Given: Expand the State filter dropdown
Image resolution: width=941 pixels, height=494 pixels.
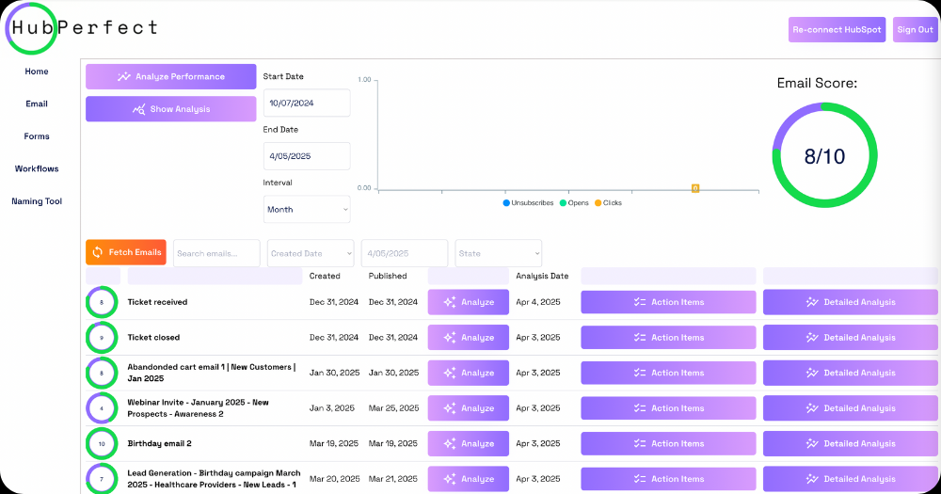Looking at the screenshot, I should [x=499, y=253].
